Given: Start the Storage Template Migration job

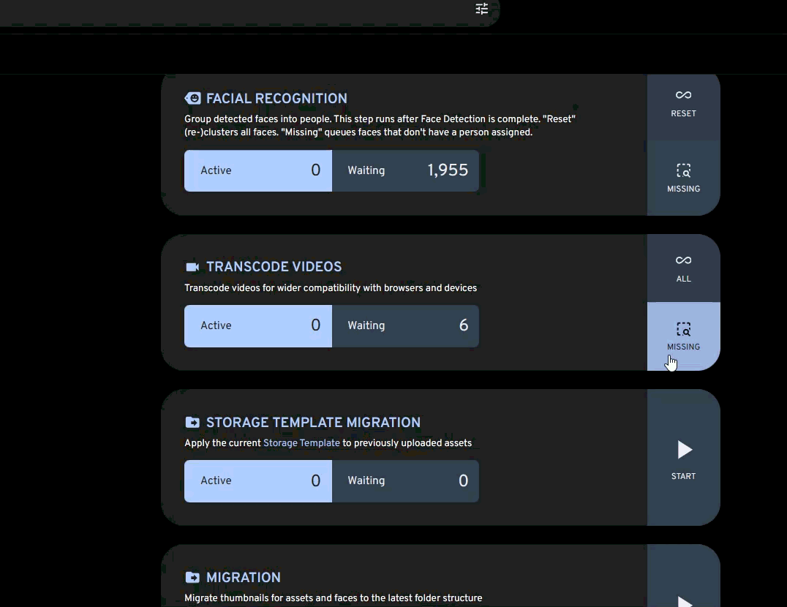Looking at the screenshot, I should [684, 458].
